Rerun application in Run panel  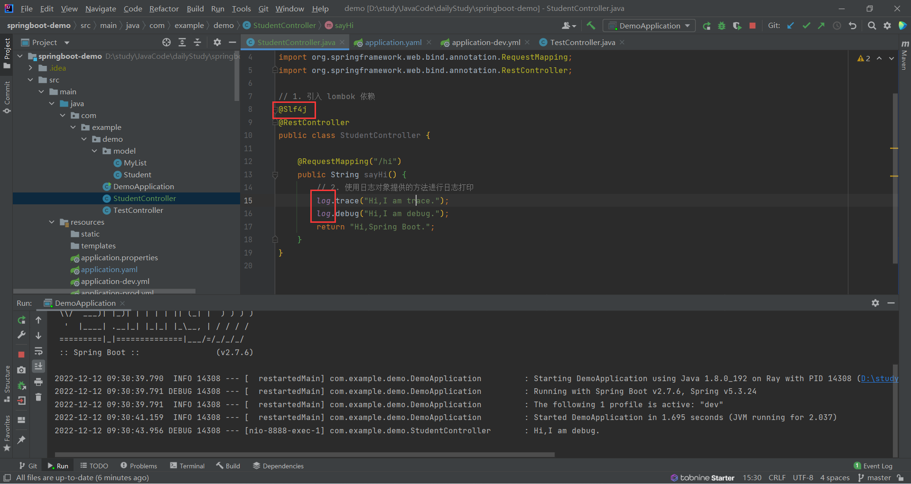point(21,320)
